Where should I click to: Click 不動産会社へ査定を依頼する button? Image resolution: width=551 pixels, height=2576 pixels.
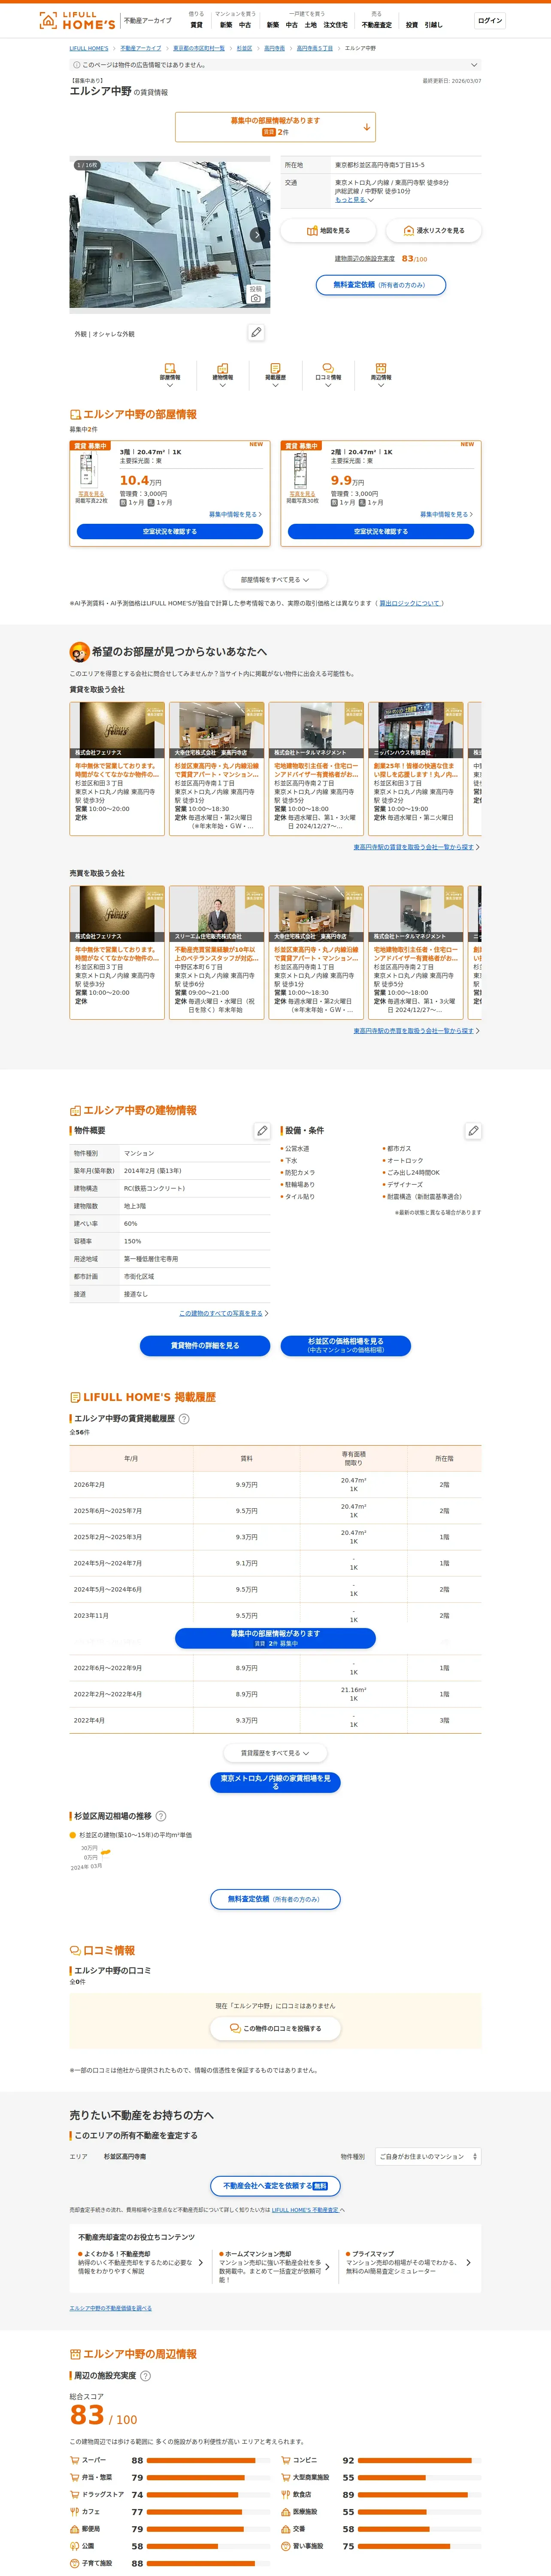click(275, 2186)
